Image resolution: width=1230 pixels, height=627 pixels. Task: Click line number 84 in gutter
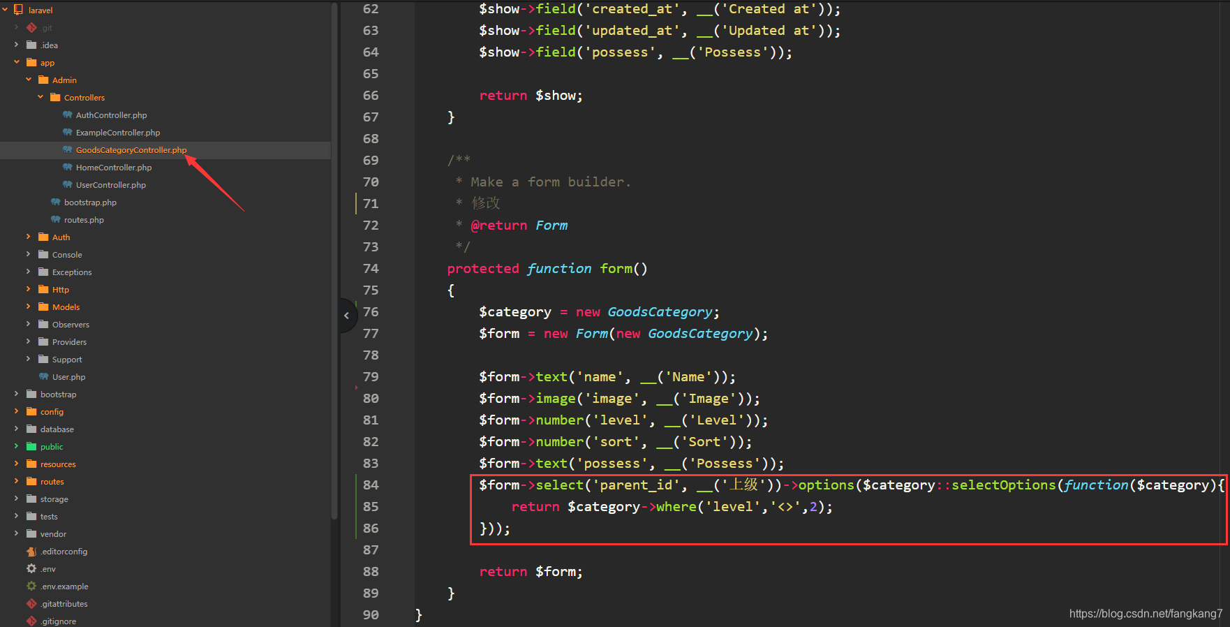pos(371,485)
